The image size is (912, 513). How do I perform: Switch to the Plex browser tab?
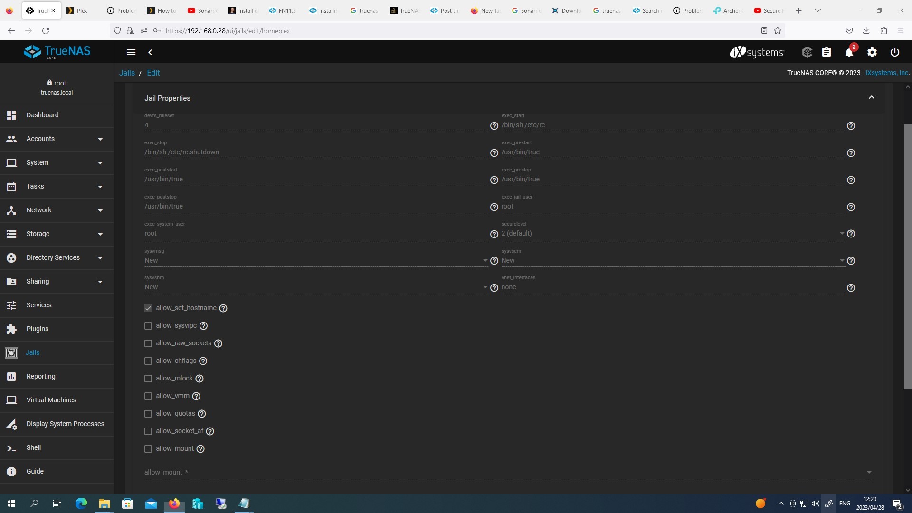(x=82, y=10)
